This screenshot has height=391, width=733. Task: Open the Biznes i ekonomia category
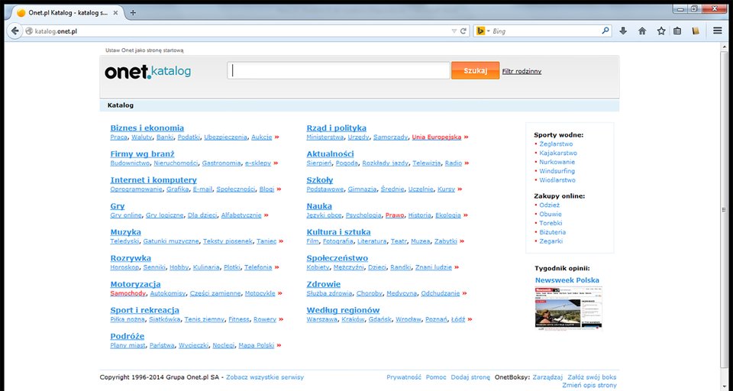tap(147, 128)
